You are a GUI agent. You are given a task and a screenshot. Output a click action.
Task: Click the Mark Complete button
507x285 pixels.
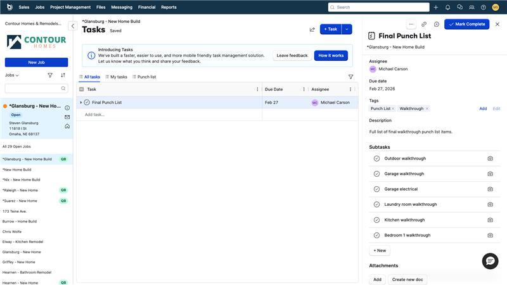(x=466, y=24)
